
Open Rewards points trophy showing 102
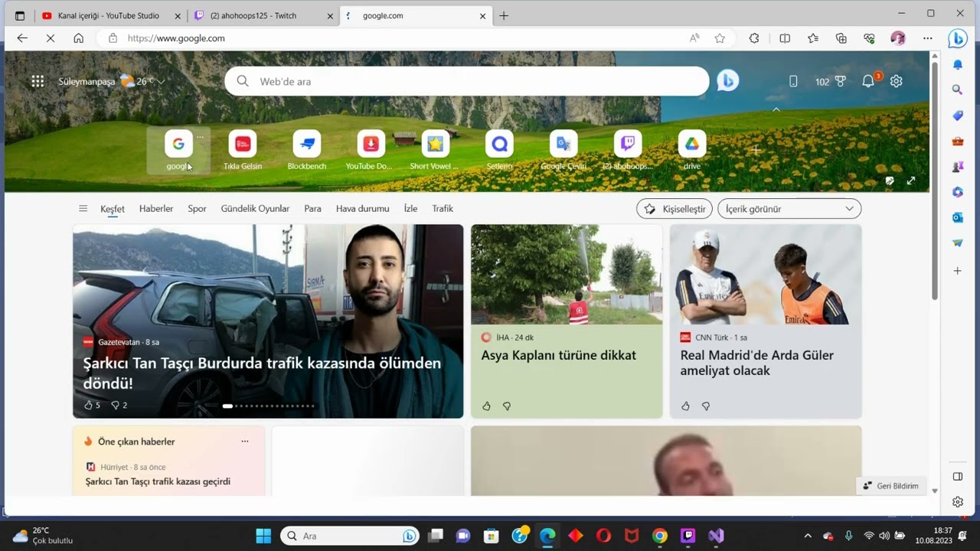831,81
